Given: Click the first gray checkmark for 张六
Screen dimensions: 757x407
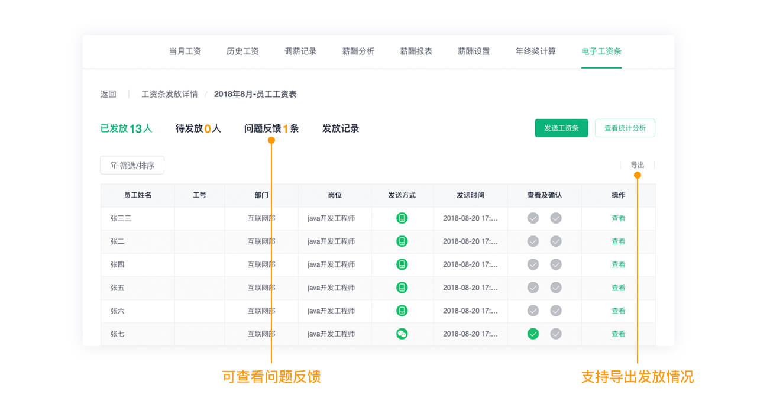Looking at the screenshot, I should [x=533, y=311].
